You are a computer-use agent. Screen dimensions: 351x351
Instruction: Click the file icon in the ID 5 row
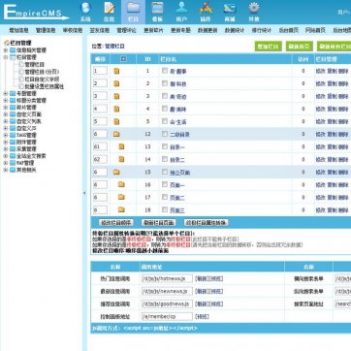click(x=116, y=121)
